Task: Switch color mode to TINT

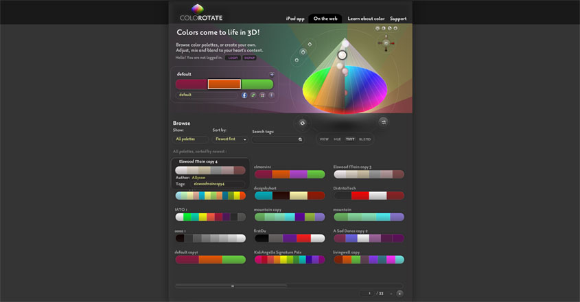Action: (x=350, y=139)
